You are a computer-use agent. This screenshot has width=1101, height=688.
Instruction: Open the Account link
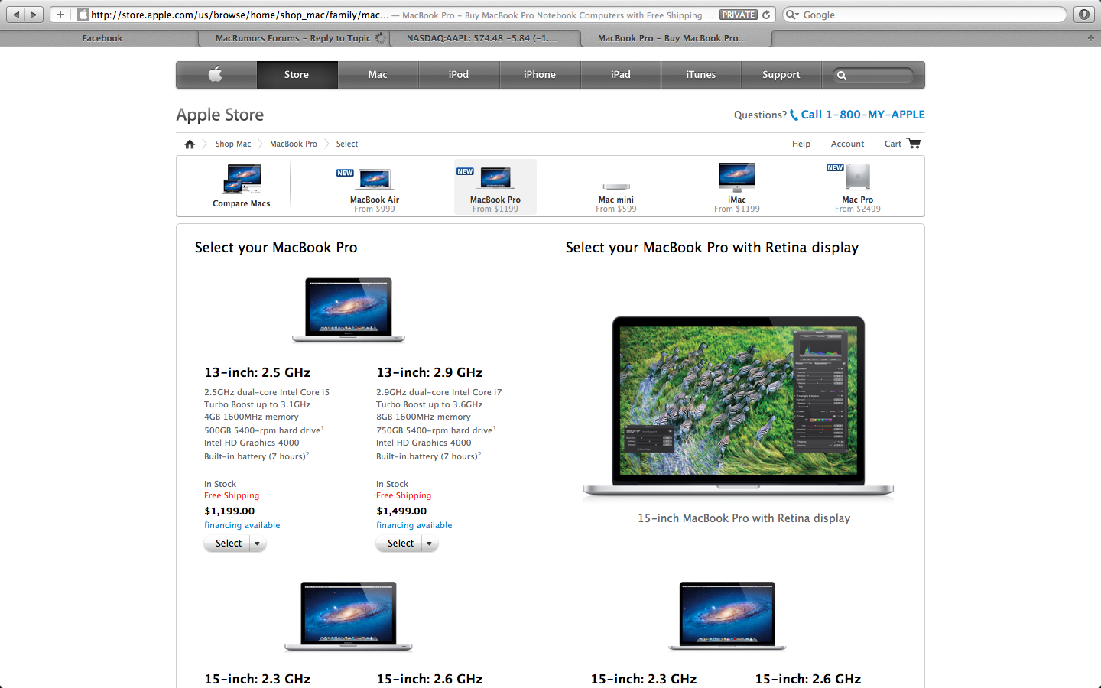(x=848, y=144)
